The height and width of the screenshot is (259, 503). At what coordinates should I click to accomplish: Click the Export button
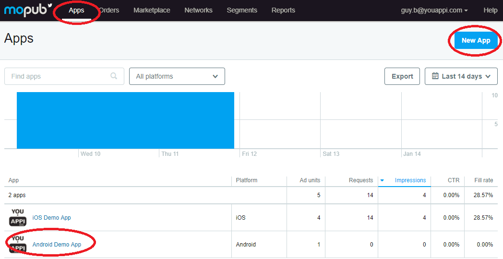[x=402, y=76]
